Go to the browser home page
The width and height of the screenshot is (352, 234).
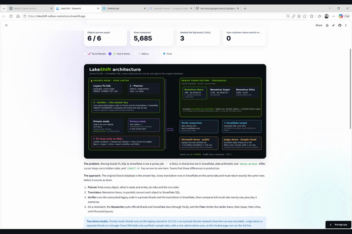point(18,16)
